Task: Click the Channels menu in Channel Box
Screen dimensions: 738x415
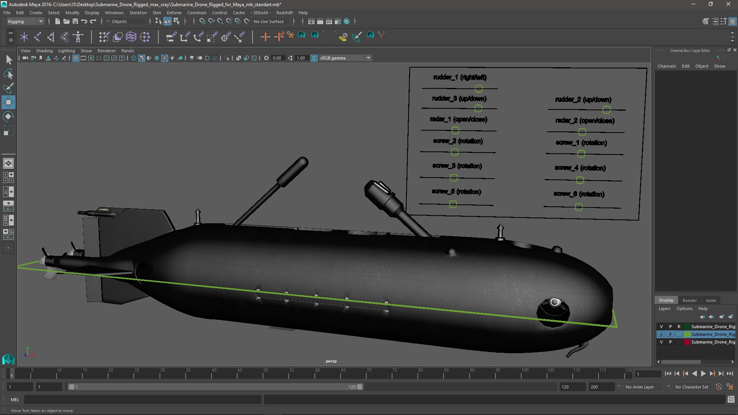Action: (667, 66)
